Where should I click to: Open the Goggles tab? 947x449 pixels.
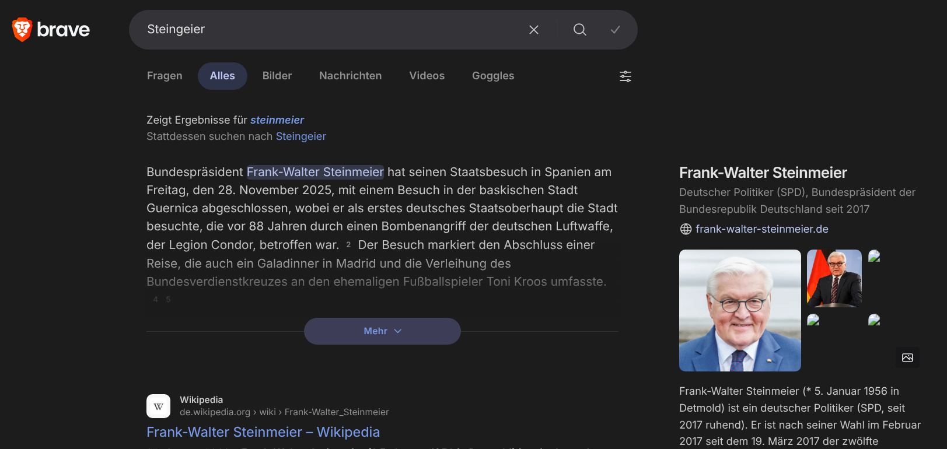(492, 76)
